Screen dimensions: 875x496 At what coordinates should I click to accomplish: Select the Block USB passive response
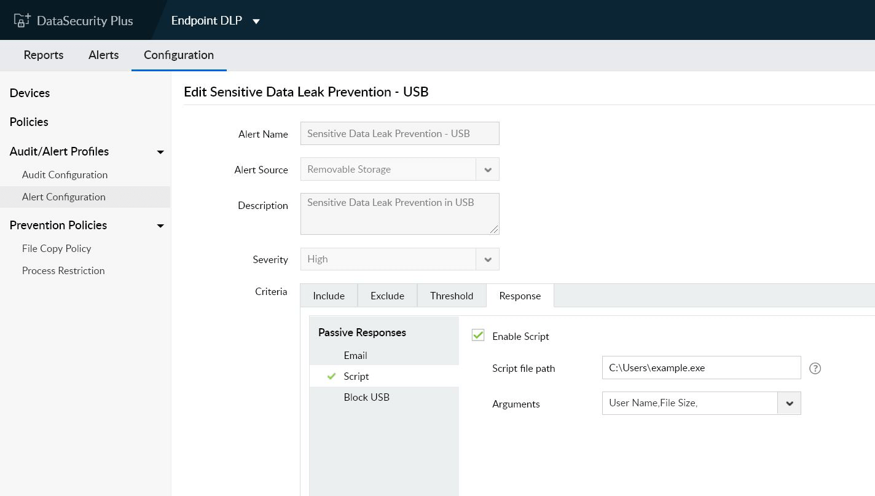click(366, 397)
